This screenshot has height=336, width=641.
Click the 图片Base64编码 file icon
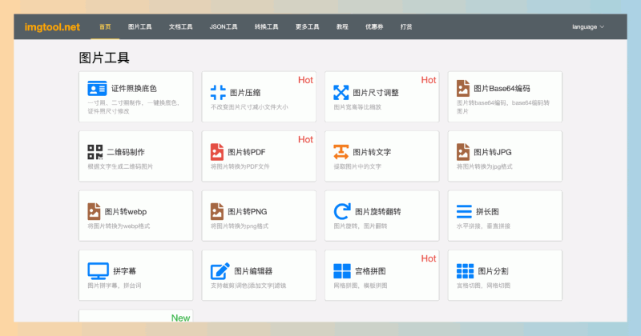pos(463,88)
